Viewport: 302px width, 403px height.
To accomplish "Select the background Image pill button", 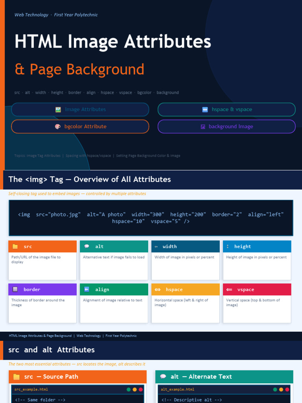I will tap(226, 126).
